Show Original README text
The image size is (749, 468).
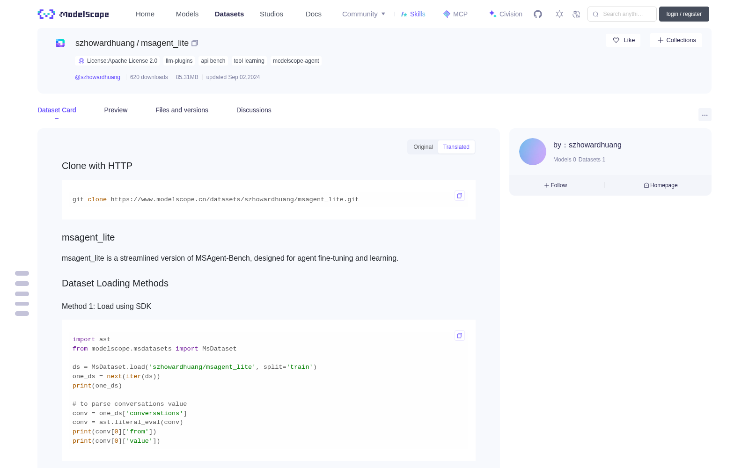[423, 147]
